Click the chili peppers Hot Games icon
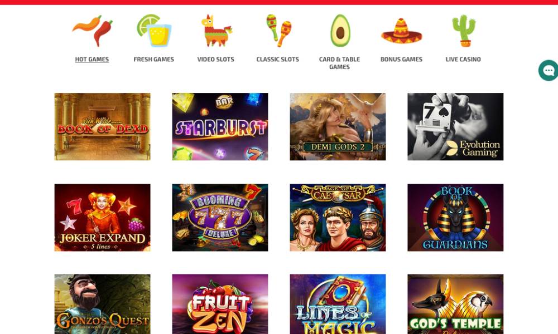 (92, 31)
